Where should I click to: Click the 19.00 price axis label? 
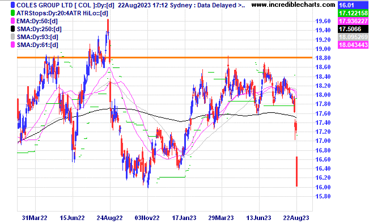tap(323, 49)
